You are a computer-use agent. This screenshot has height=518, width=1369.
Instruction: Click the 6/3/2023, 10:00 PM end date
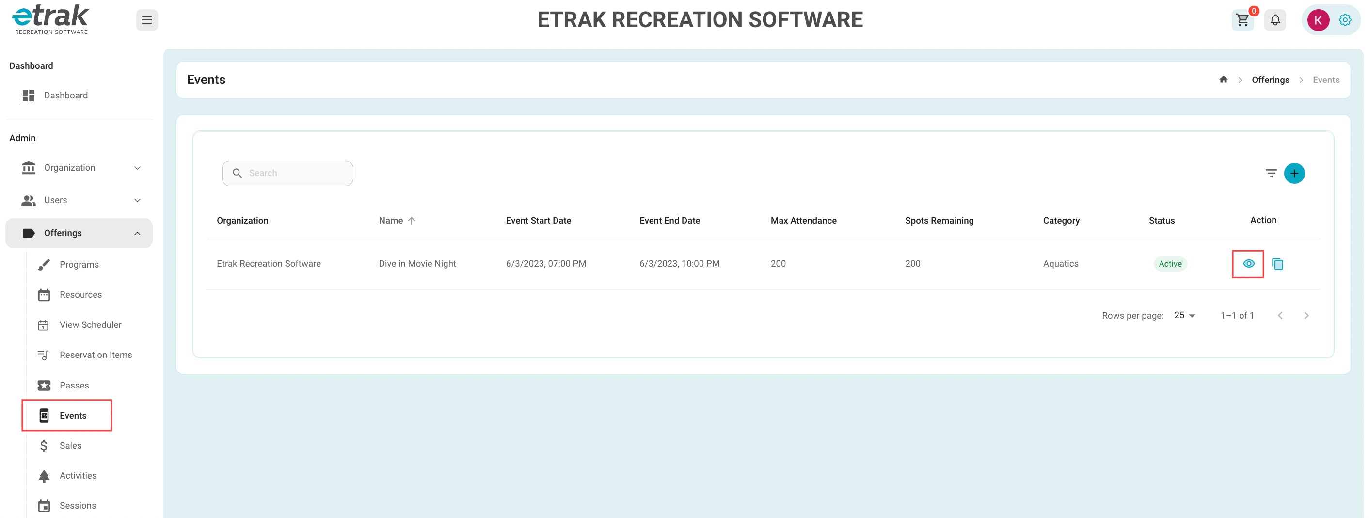coord(679,264)
